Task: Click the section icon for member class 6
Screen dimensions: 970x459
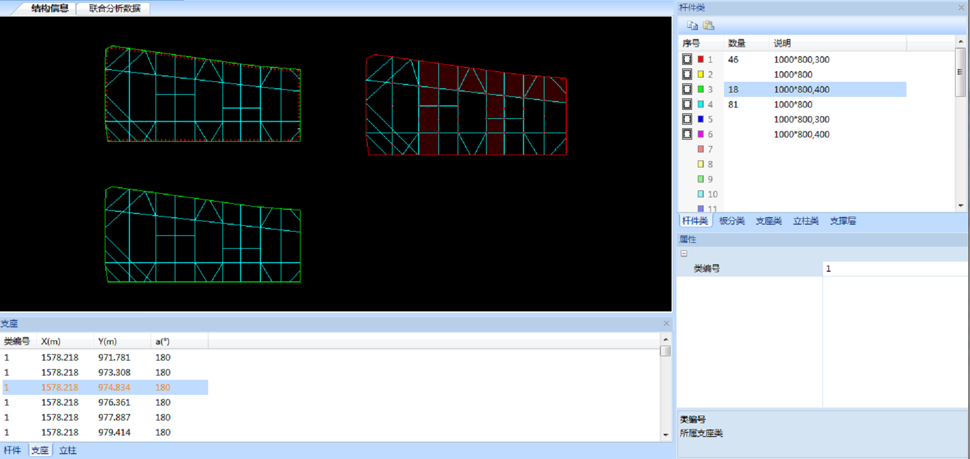Action: 687,134
